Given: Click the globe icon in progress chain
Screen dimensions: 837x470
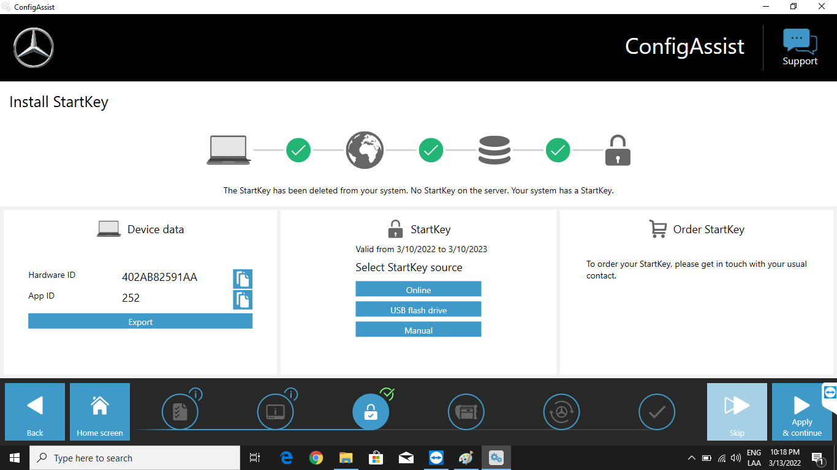Looking at the screenshot, I should 365,150.
